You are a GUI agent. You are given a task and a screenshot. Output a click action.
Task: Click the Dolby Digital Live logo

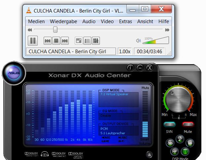(31, 154)
